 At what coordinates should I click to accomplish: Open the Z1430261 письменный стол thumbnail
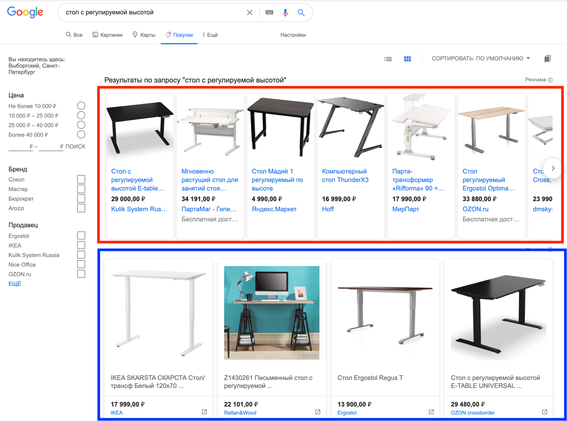(272, 313)
